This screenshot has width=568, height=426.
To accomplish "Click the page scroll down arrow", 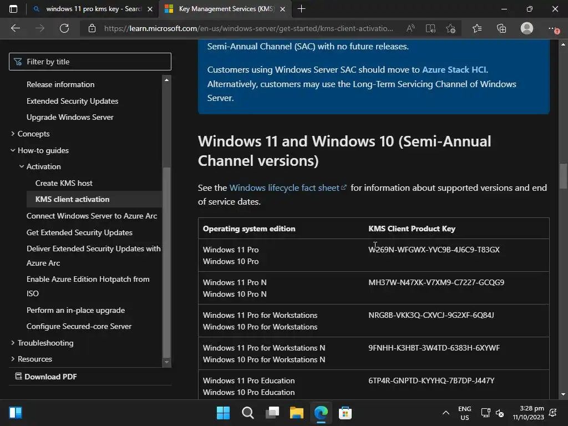I will 563,394.
